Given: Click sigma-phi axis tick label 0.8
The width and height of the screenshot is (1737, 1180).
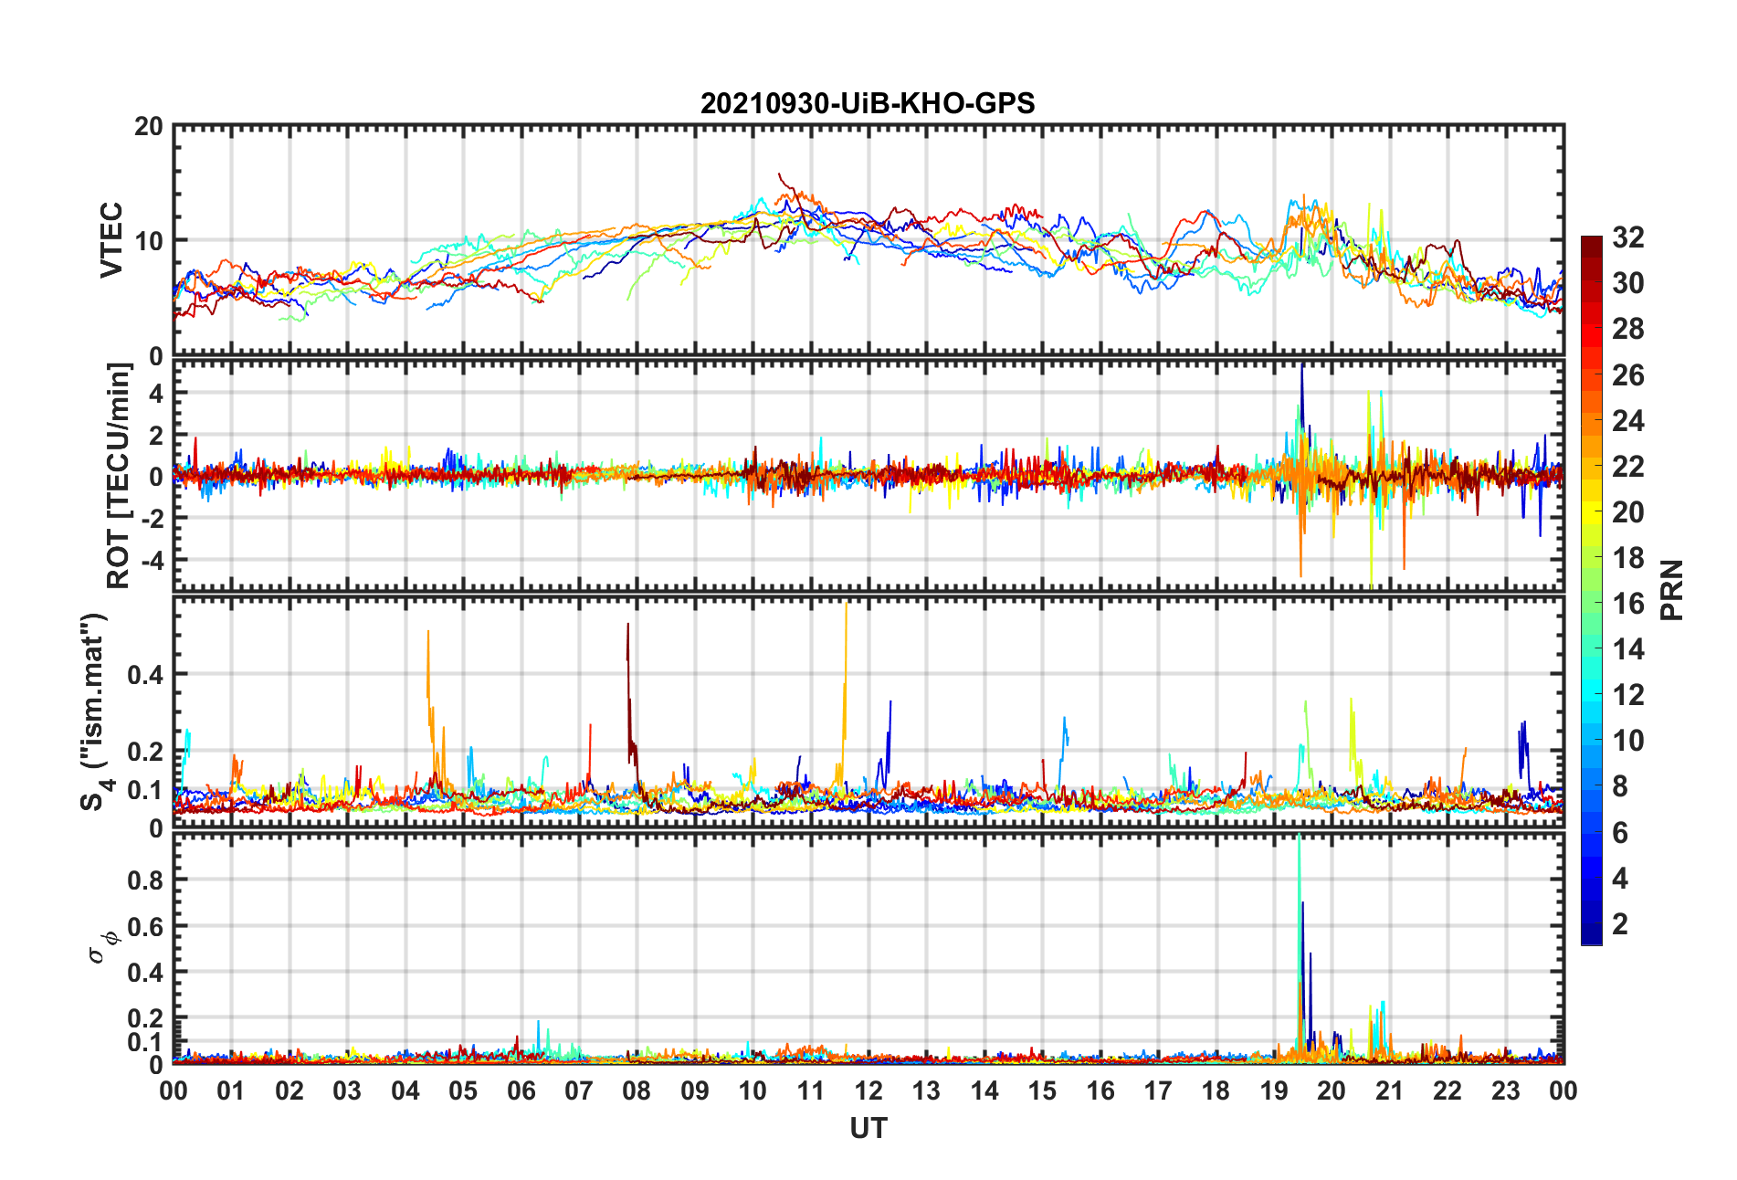Looking at the screenshot, I should [146, 880].
